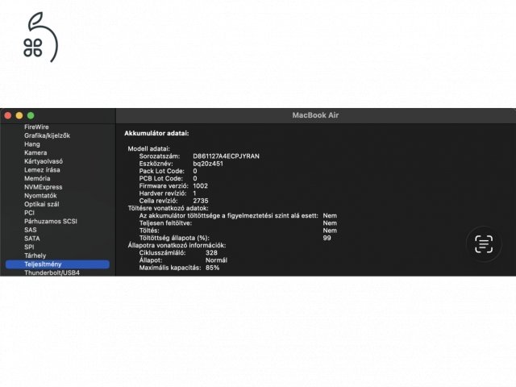The image size is (516, 387).
Task: Click the Pack Lot Code label
Action: pyautogui.click(x=162, y=171)
